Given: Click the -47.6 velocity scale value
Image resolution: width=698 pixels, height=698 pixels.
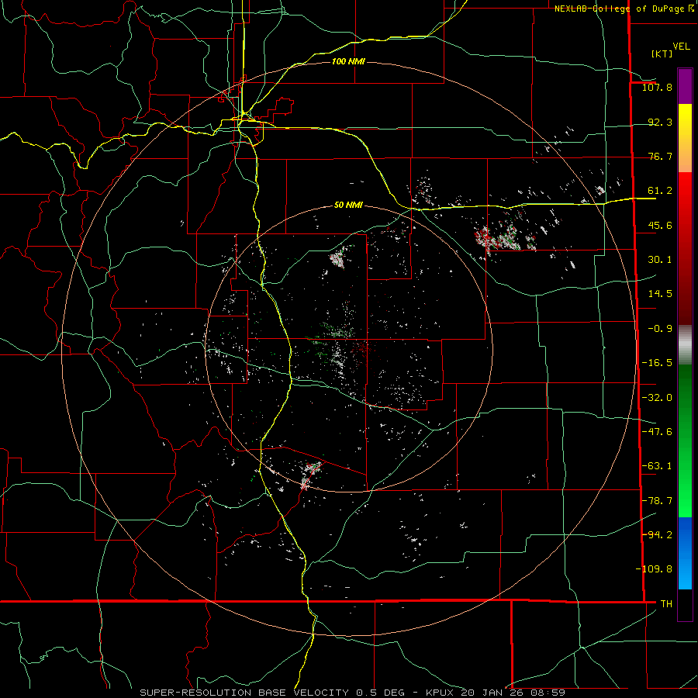Looking at the screenshot, I should tap(657, 432).
